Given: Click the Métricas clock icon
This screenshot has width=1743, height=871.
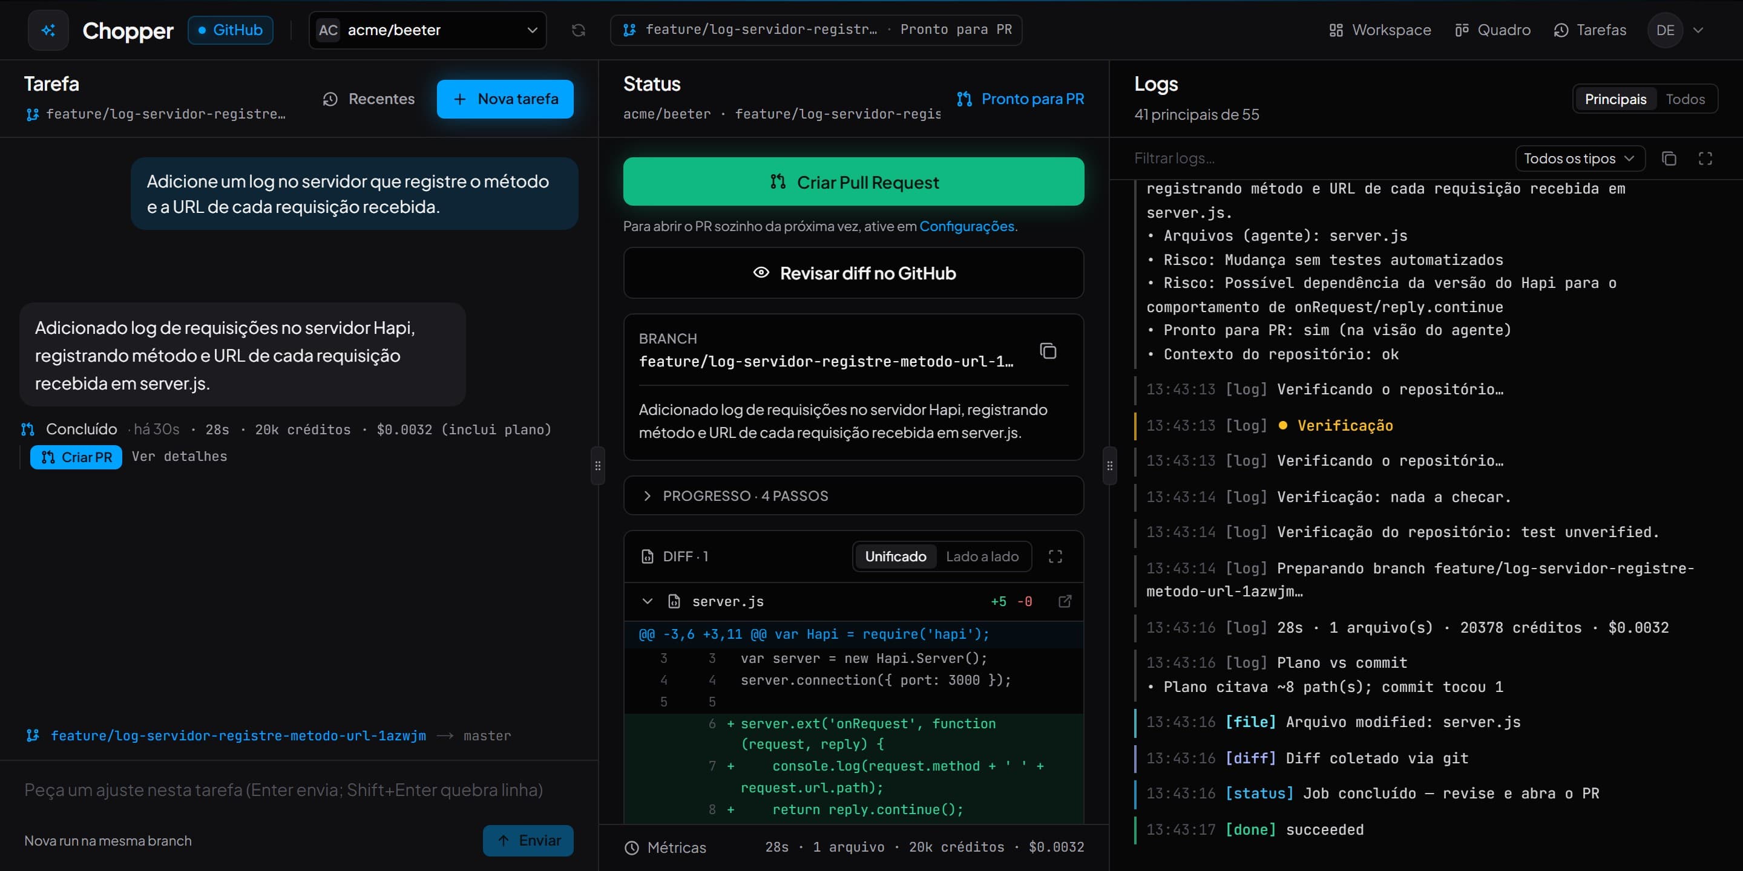Looking at the screenshot, I should point(631,847).
